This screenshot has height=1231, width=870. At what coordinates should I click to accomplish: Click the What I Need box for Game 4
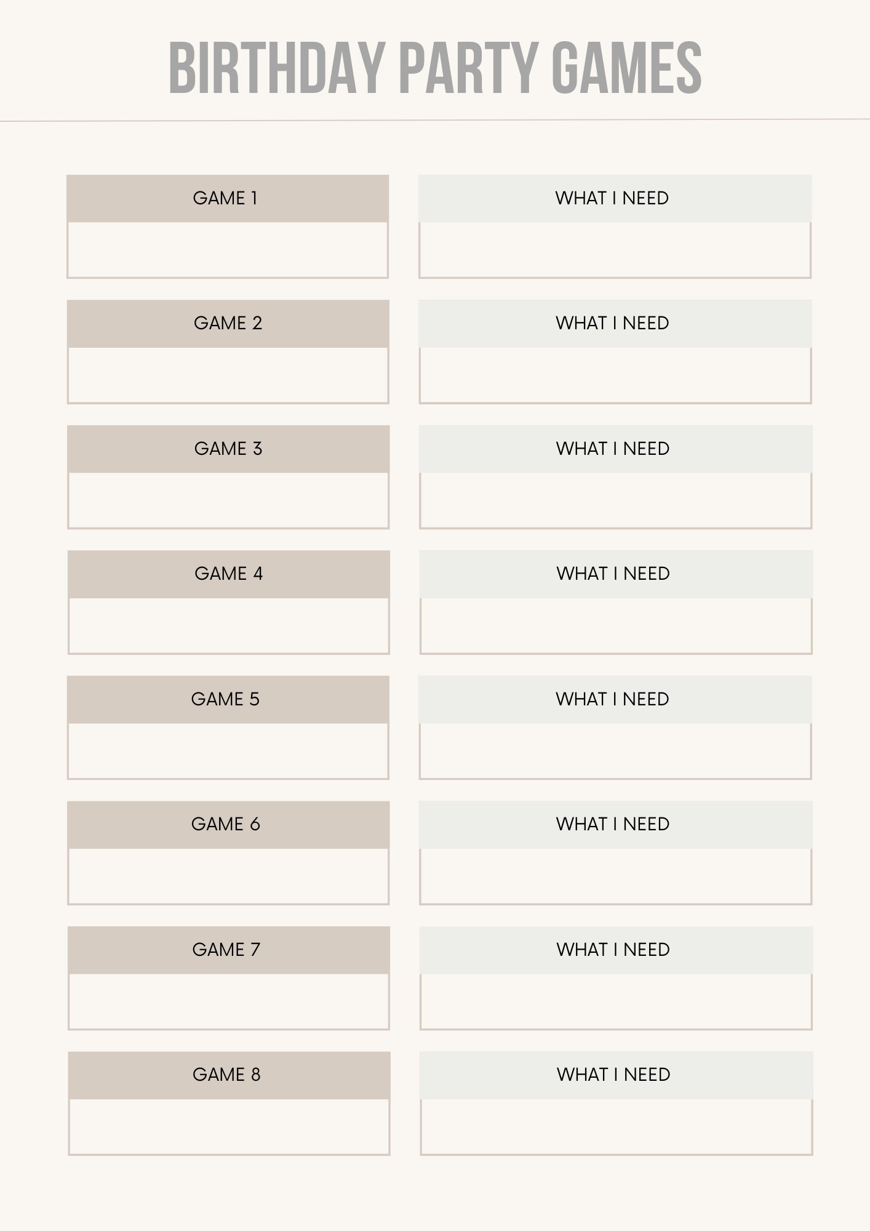616,626
